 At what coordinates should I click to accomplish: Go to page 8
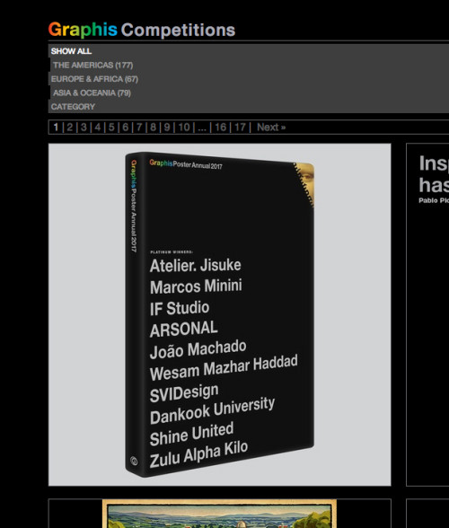click(153, 128)
